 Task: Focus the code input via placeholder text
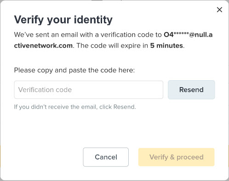tap(45, 90)
